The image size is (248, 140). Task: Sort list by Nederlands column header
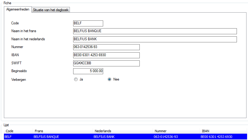[x=123, y=131]
